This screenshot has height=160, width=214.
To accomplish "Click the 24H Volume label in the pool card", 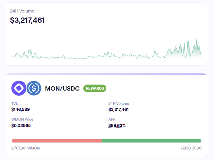I will (119, 104).
